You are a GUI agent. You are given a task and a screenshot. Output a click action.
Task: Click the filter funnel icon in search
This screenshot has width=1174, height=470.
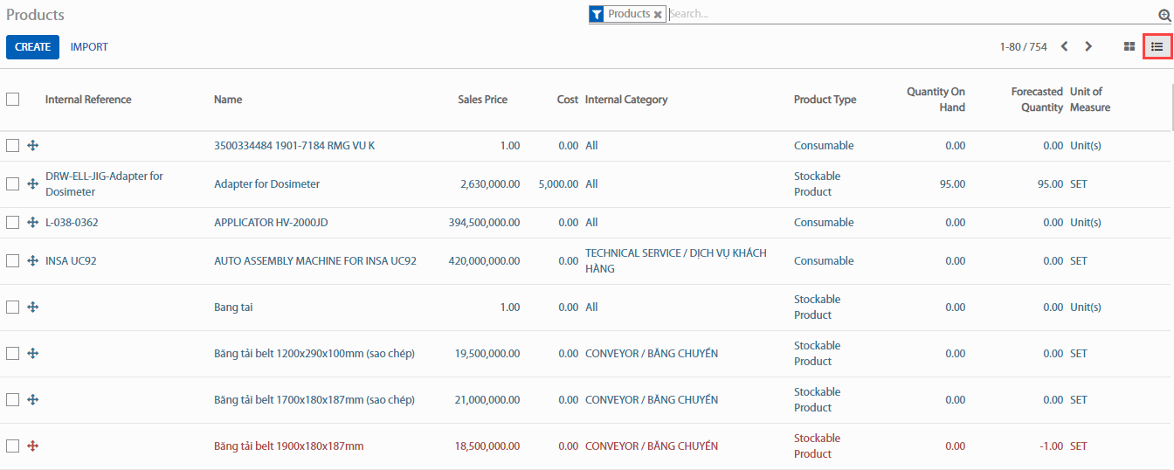point(597,14)
